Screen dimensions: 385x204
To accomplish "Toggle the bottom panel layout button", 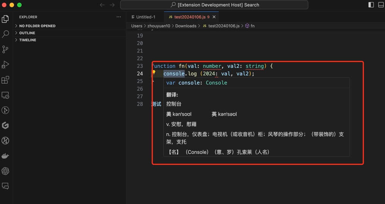I will (x=381, y=5).
